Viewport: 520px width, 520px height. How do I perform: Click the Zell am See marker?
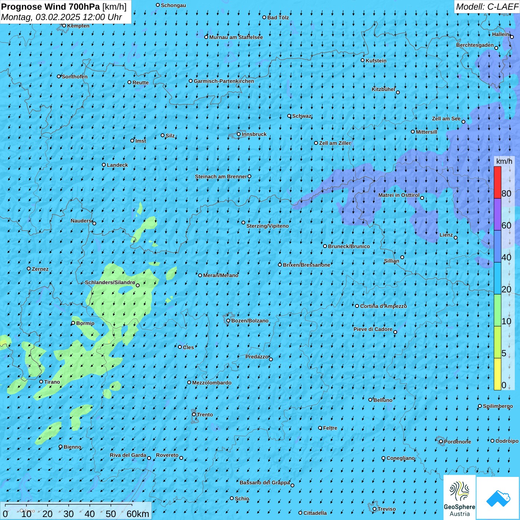click(463, 121)
